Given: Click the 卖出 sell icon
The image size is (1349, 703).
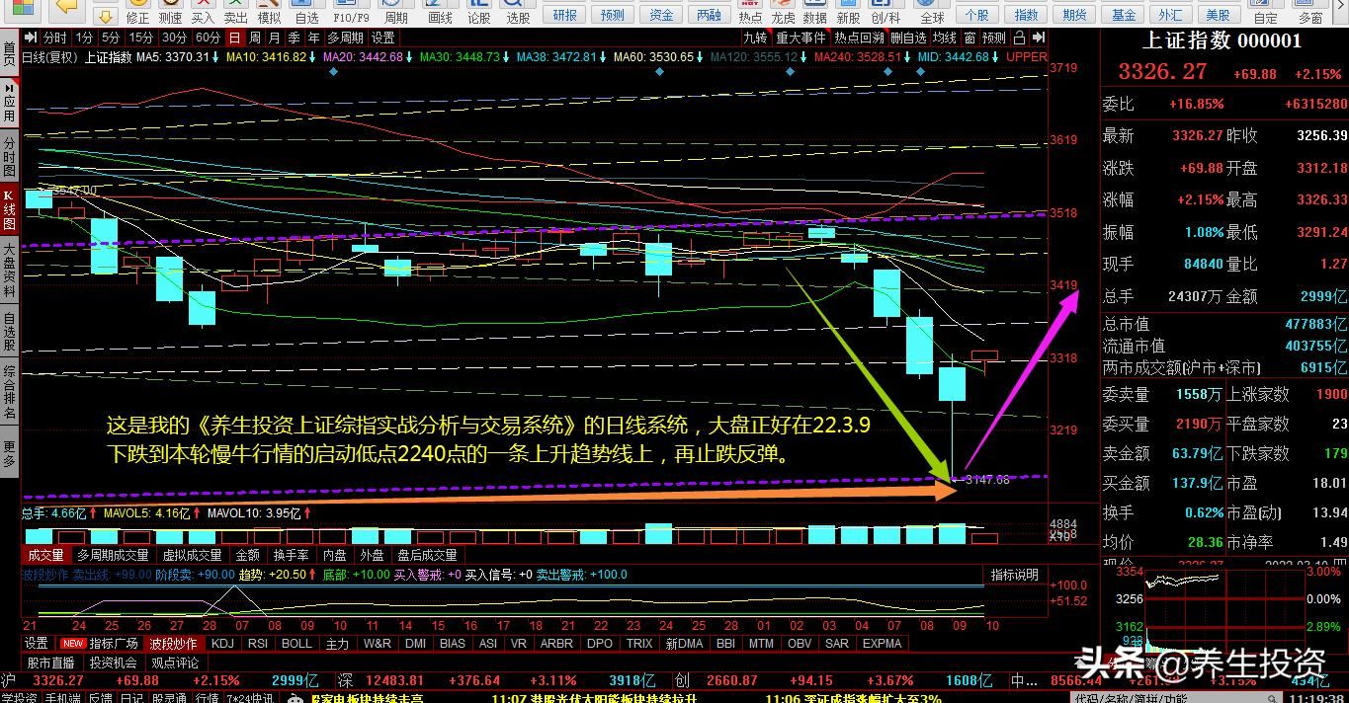Looking at the screenshot, I should [235, 12].
